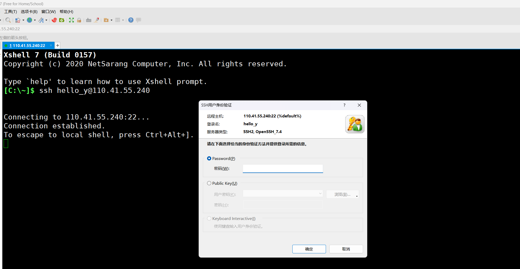The width and height of the screenshot is (520, 269).
Task: Select the Password(P) radio button
Action: (209, 158)
